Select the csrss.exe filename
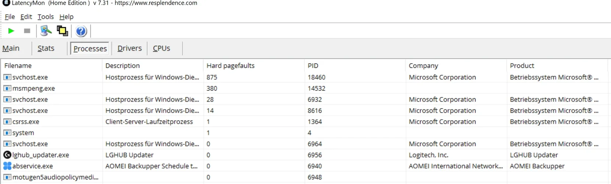This screenshot has height=184, width=611. (x=26, y=121)
